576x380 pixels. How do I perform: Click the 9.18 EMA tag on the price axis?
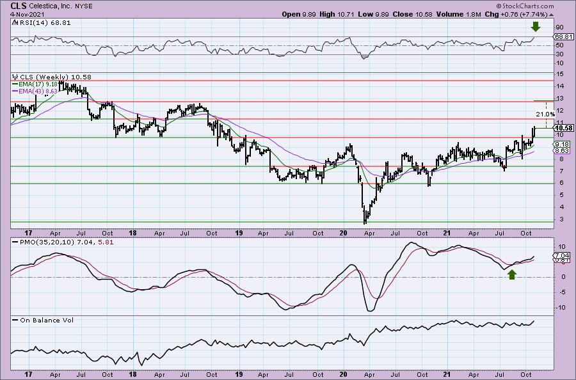click(563, 145)
